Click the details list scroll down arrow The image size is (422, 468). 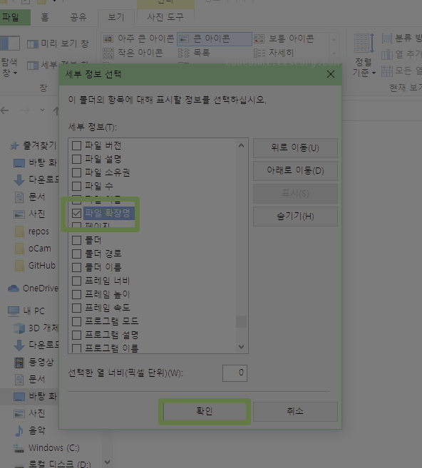click(242, 346)
